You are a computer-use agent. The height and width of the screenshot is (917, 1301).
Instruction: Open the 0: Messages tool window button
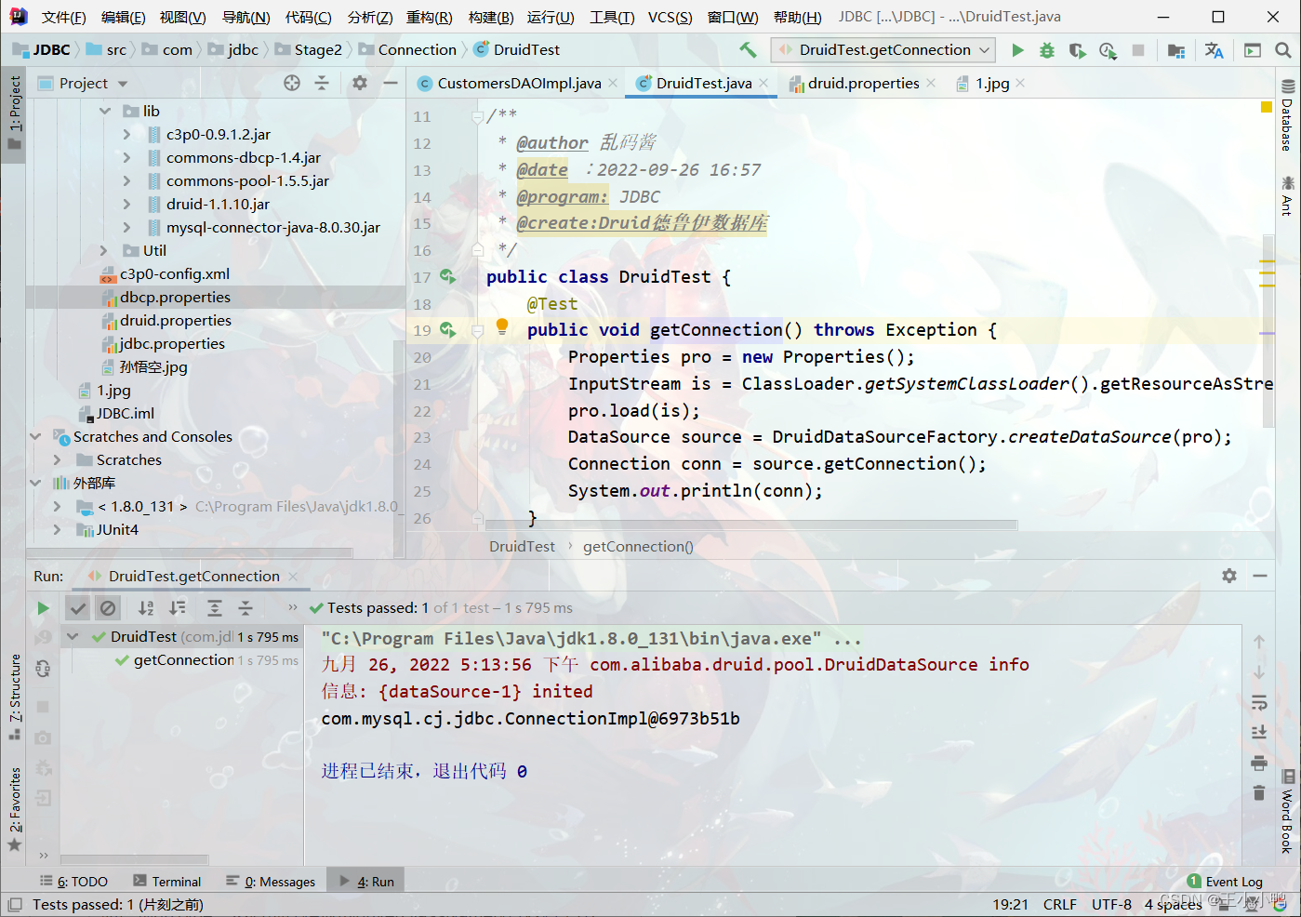click(271, 882)
